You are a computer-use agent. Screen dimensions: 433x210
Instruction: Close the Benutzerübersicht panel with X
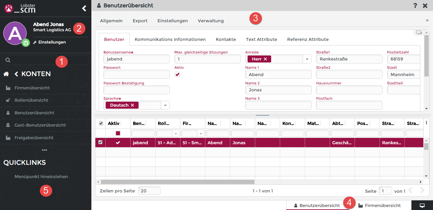425,6
